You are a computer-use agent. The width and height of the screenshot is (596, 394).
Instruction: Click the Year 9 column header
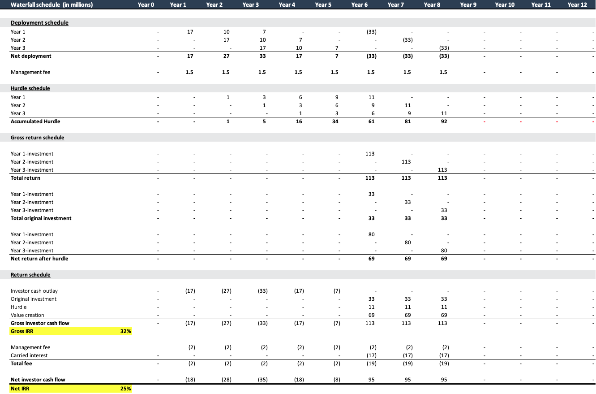[x=468, y=5]
